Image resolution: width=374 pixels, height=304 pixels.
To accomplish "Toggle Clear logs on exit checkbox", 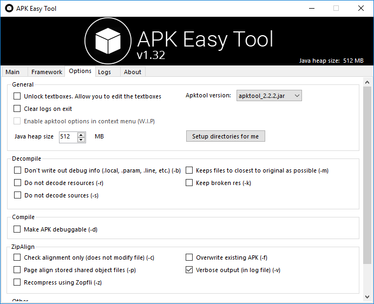I will coord(17,109).
